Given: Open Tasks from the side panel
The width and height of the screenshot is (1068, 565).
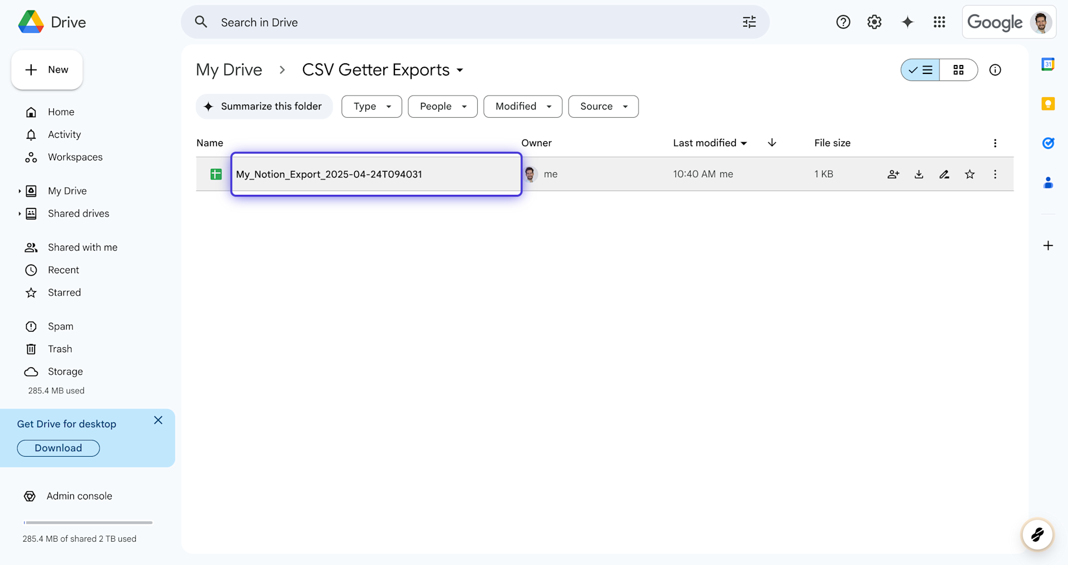Looking at the screenshot, I should click(1049, 143).
